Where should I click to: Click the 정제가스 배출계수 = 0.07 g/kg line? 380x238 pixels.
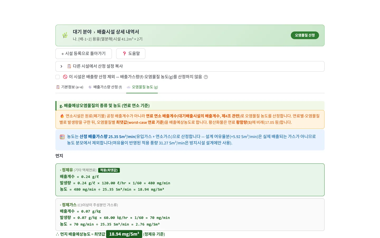[x=80, y=211]
